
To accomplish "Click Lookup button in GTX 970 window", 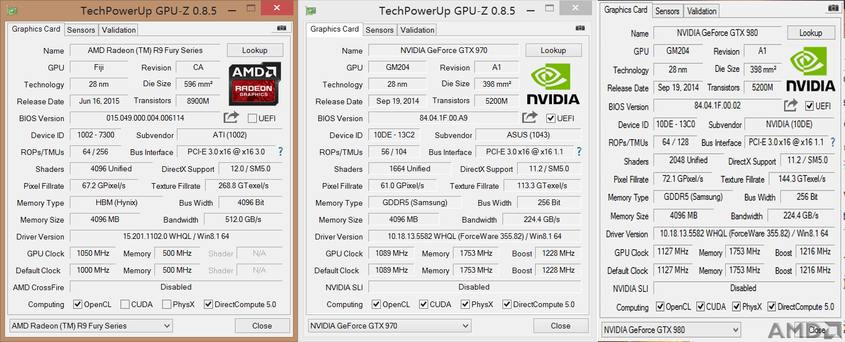I will click(553, 50).
